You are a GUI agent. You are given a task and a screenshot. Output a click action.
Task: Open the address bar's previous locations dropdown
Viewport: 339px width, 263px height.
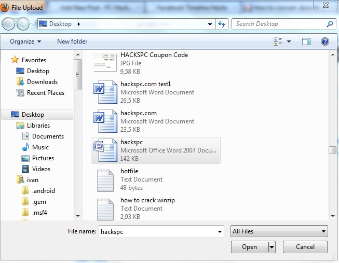(210, 24)
